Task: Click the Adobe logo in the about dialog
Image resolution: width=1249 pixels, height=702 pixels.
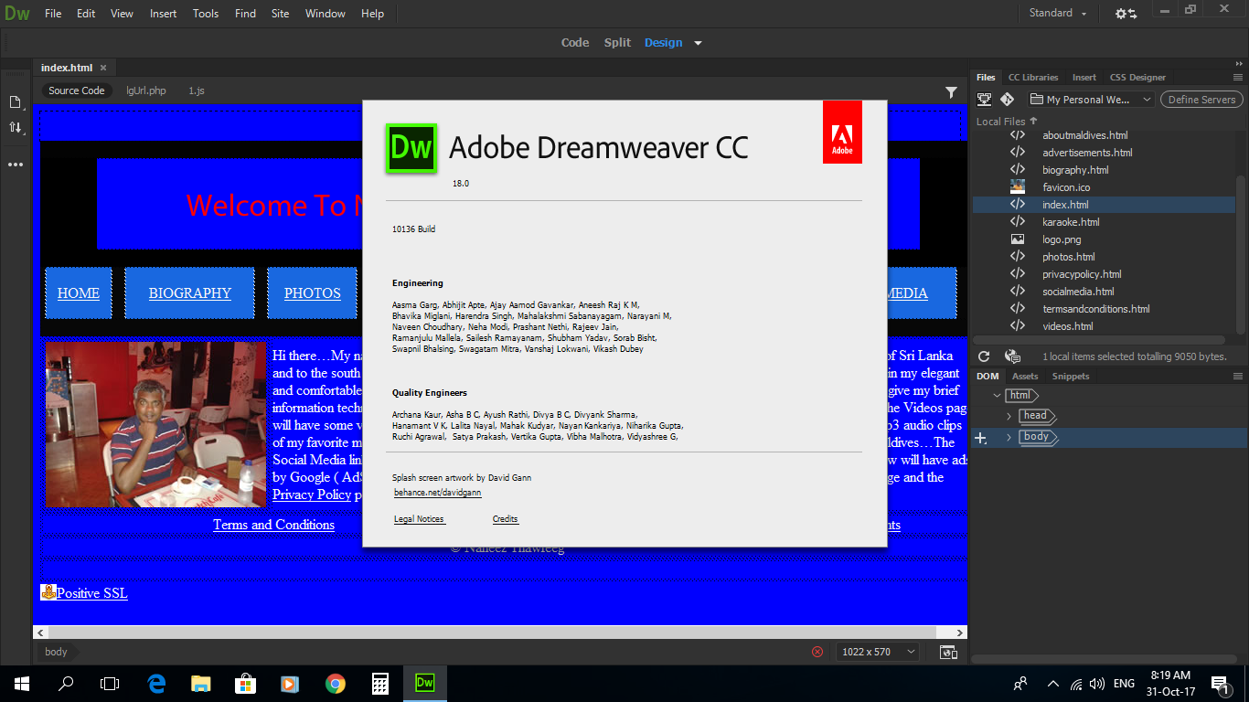Action: [x=842, y=132]
